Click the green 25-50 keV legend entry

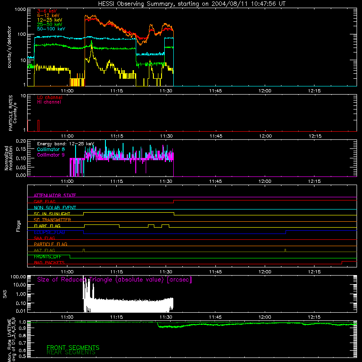pos(49,24)
